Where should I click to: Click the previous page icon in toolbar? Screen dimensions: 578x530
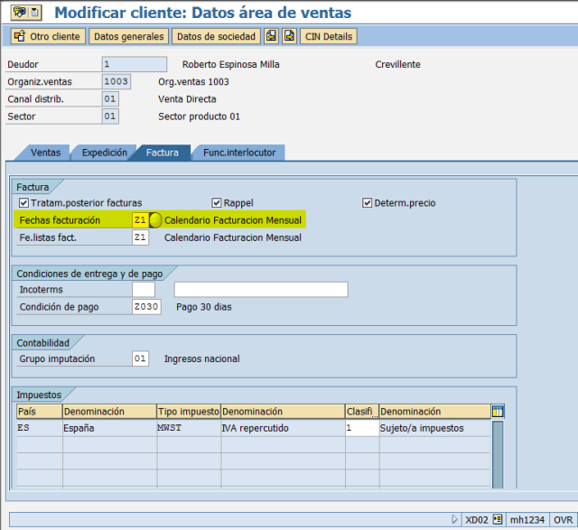click(x=272, y=36)
